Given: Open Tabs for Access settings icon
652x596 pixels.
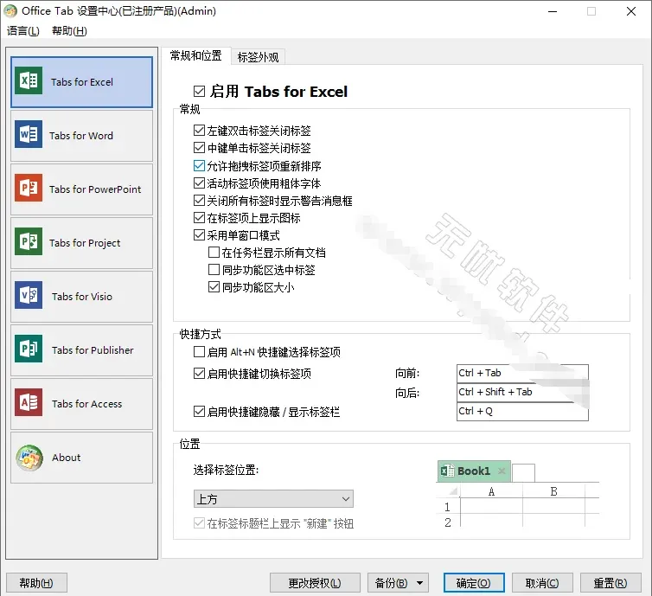Looking at the screenshot, I should tap(29, 402).
